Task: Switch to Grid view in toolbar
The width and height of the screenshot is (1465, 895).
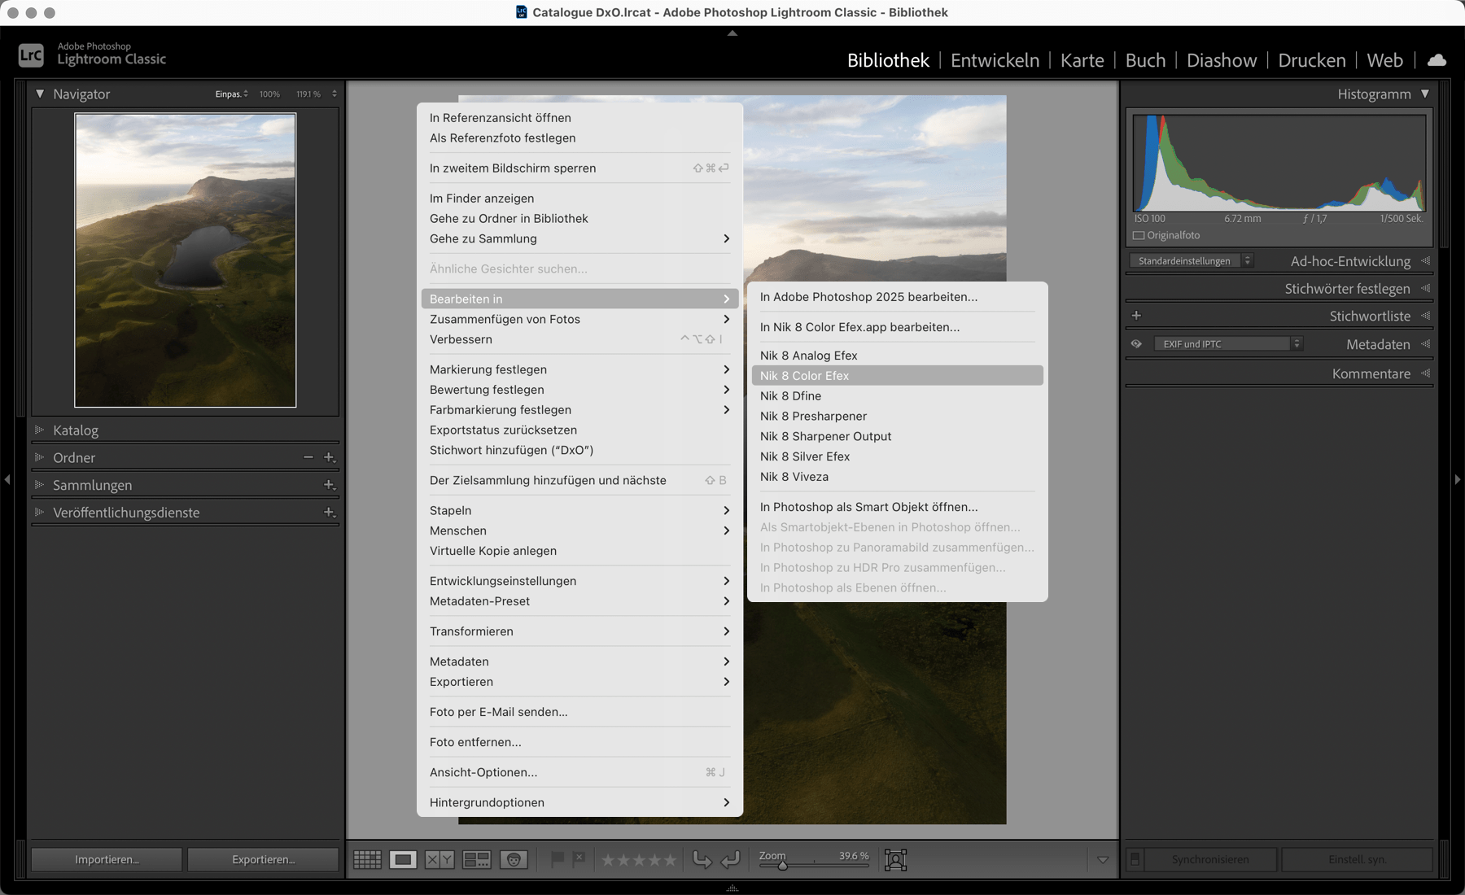Action: tap(367, 859)
